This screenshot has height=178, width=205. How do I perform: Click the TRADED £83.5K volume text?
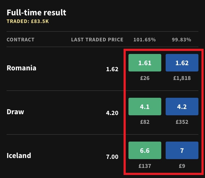28,21
